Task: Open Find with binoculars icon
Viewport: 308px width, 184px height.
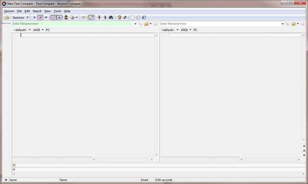Action: point(111,17)
